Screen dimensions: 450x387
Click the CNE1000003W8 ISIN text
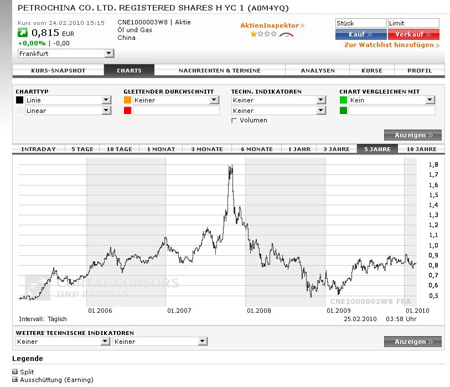142,22
